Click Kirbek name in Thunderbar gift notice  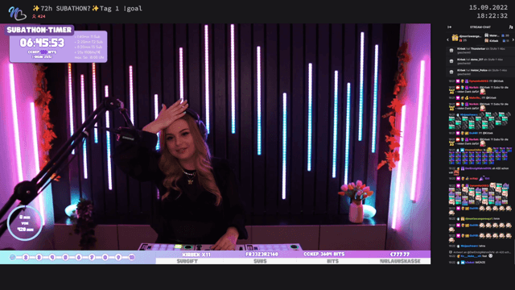point(461,48)
